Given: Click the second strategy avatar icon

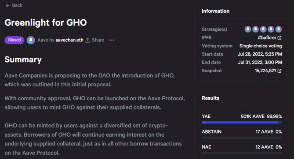Looking at the screenshot, I should click(x=256, y=29).
